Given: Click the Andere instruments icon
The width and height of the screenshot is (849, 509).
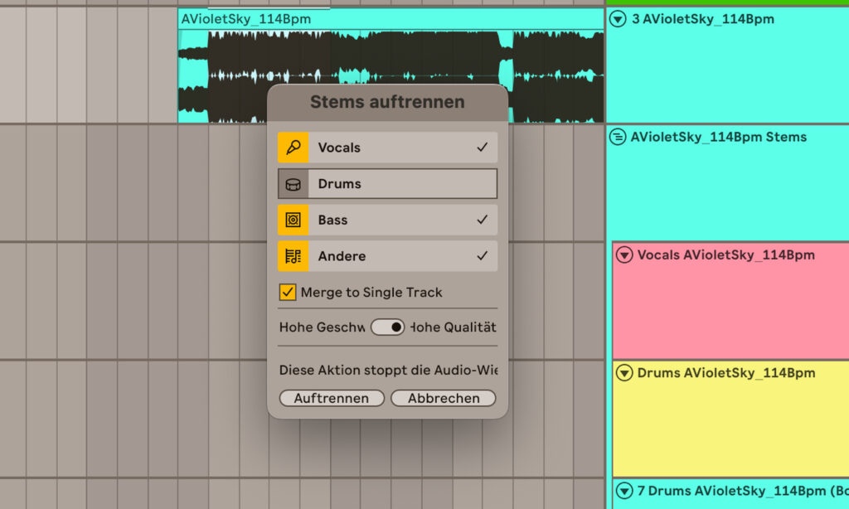Looking at the screenshot, I should (293, 256).
